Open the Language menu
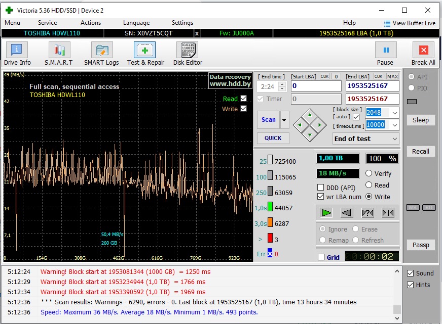 pyautogui.click(x=136, y=23)
